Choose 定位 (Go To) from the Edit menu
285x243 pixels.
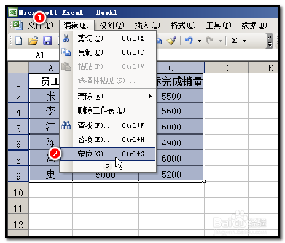click(x=107, y=154)
